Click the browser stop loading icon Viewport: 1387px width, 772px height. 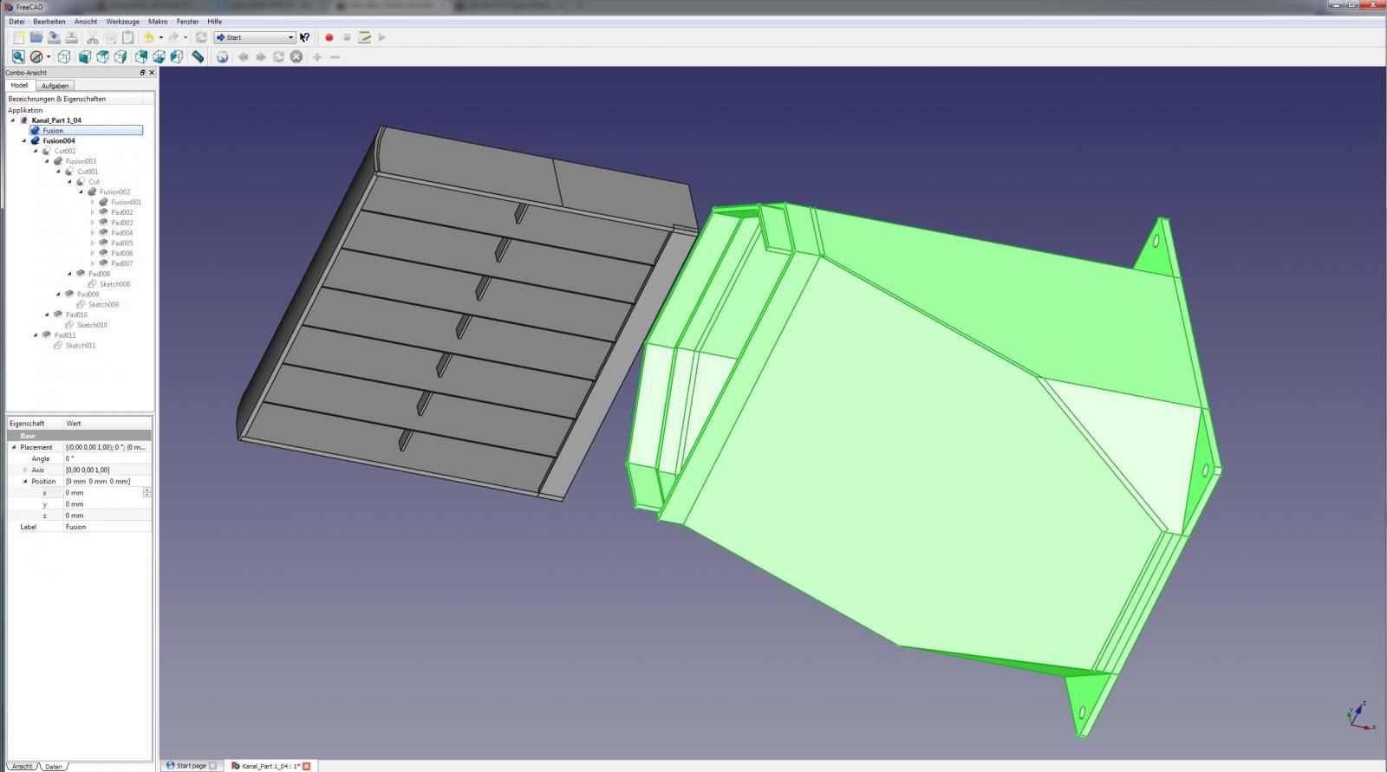point(296,56)
